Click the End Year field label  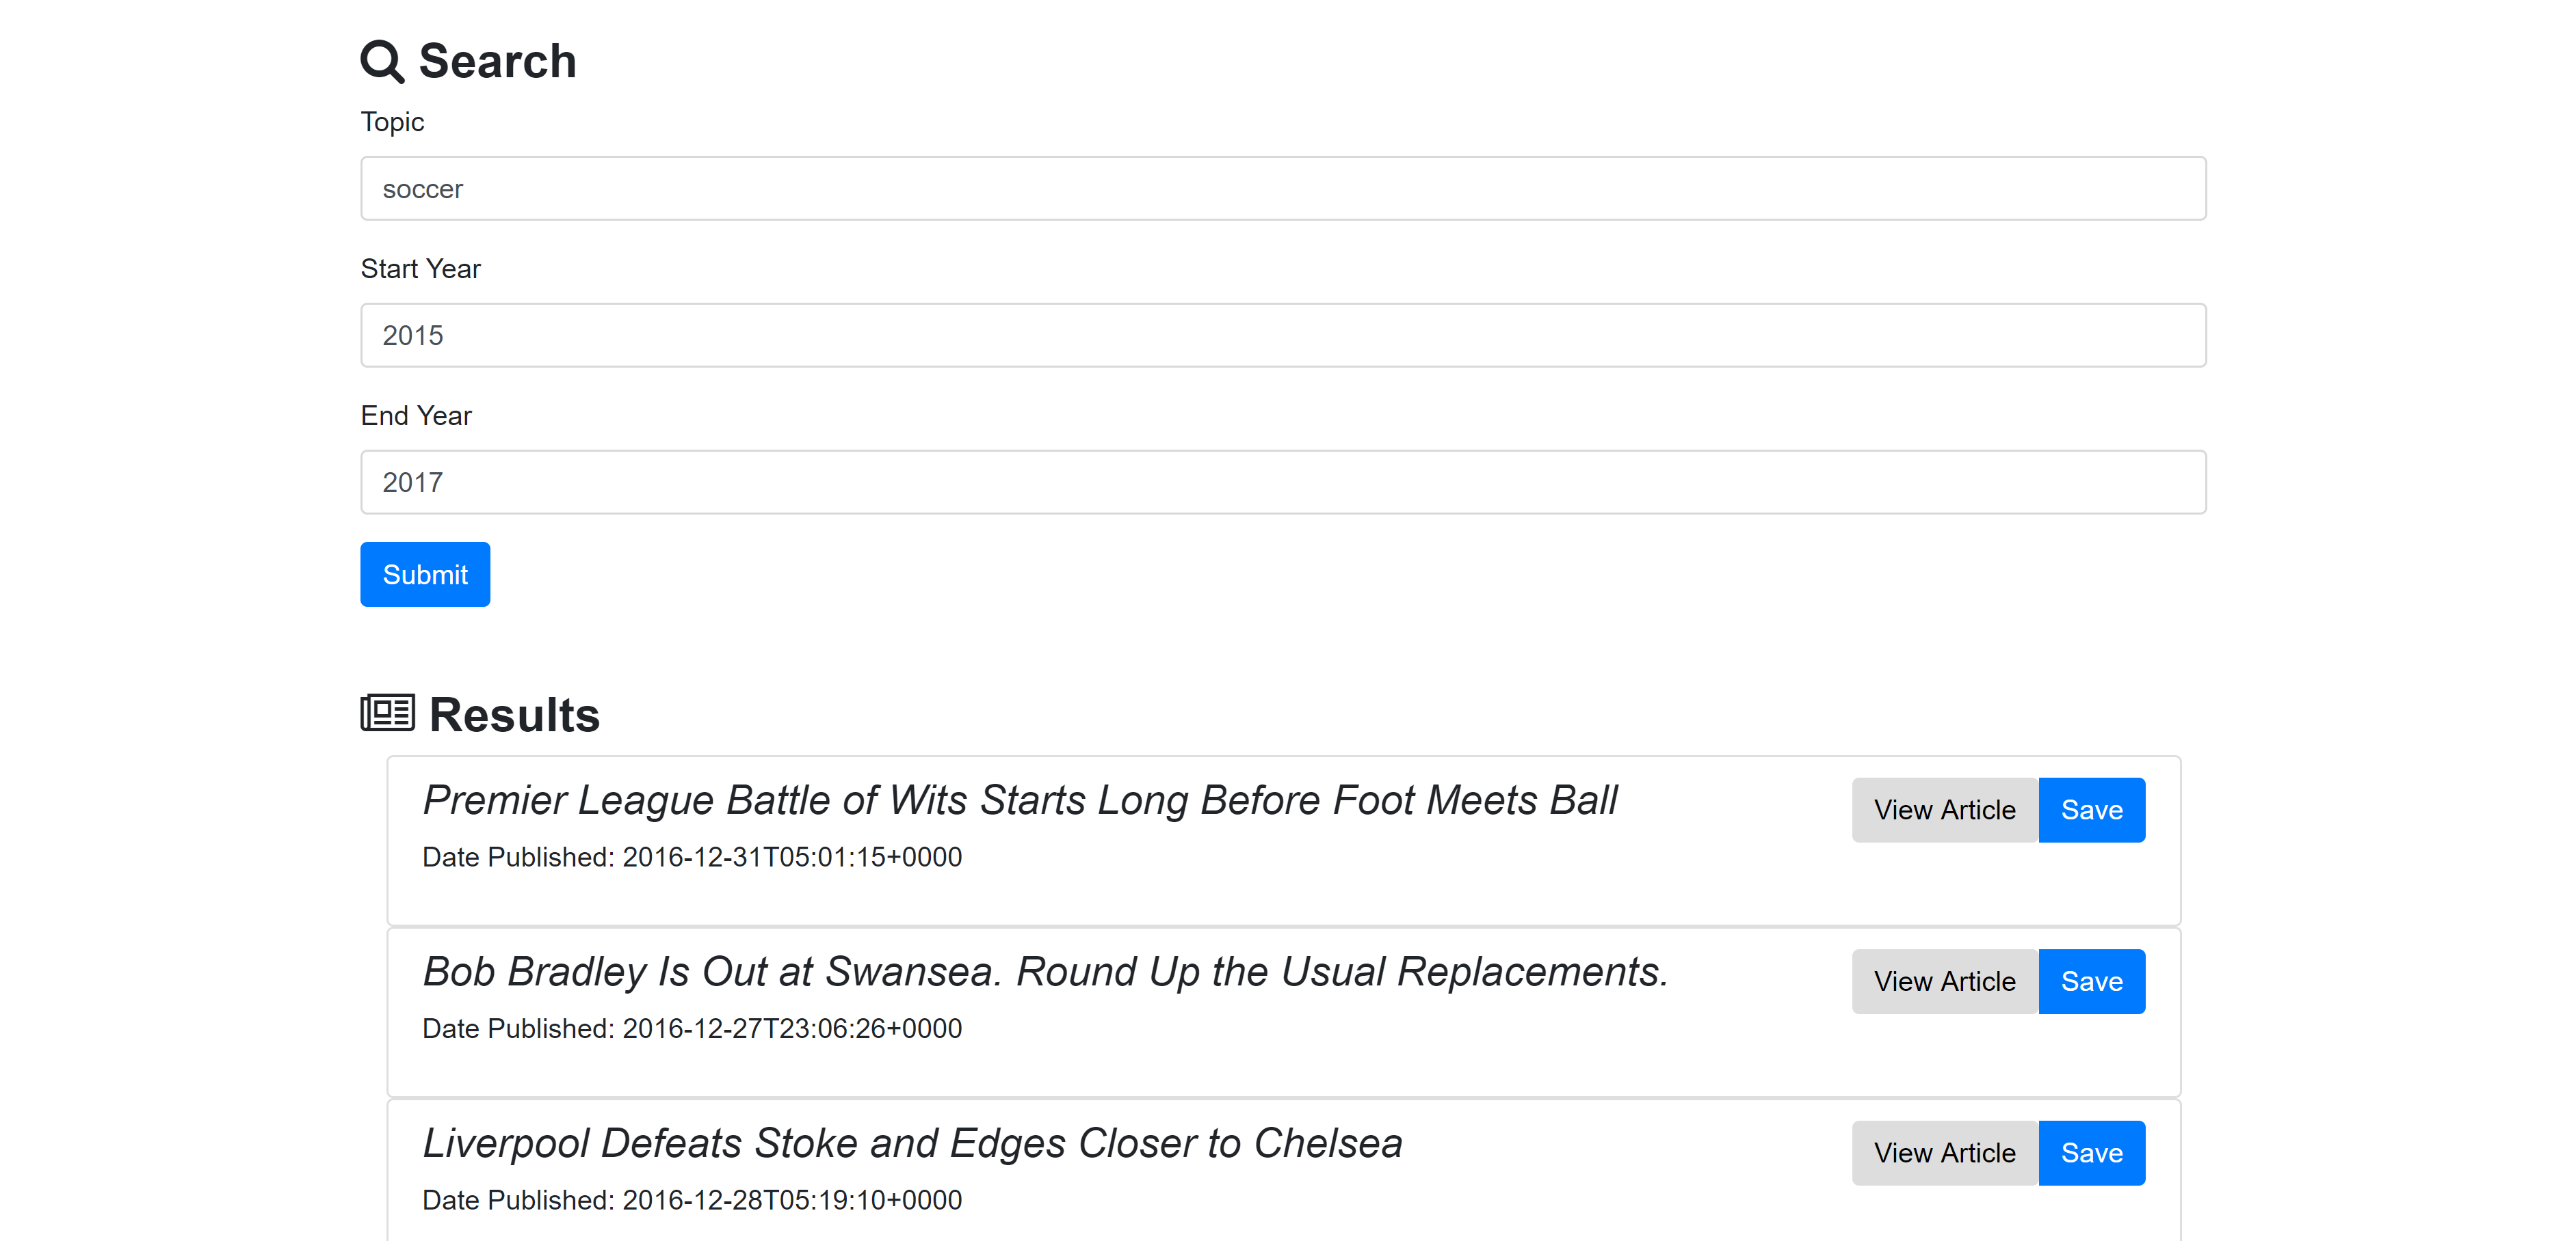415,415
